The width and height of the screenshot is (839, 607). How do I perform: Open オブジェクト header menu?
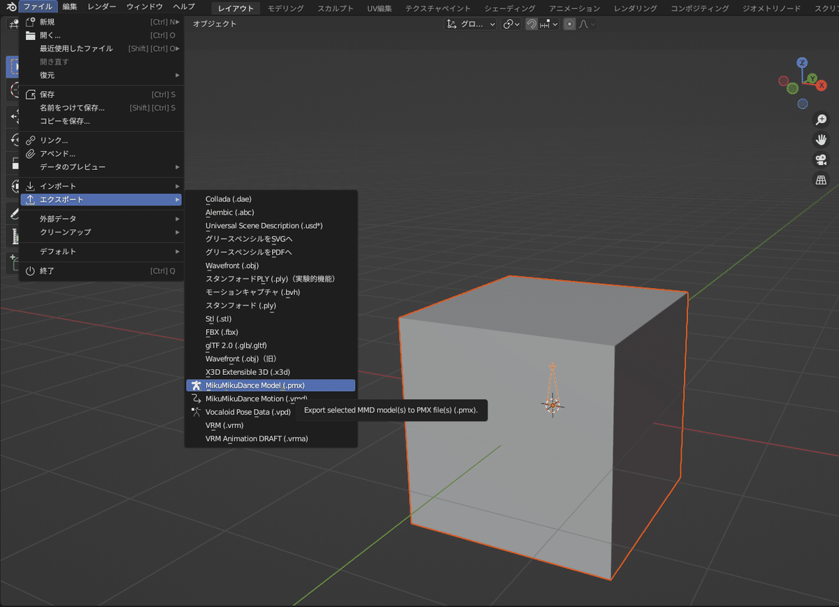click(x=215, y=24)
